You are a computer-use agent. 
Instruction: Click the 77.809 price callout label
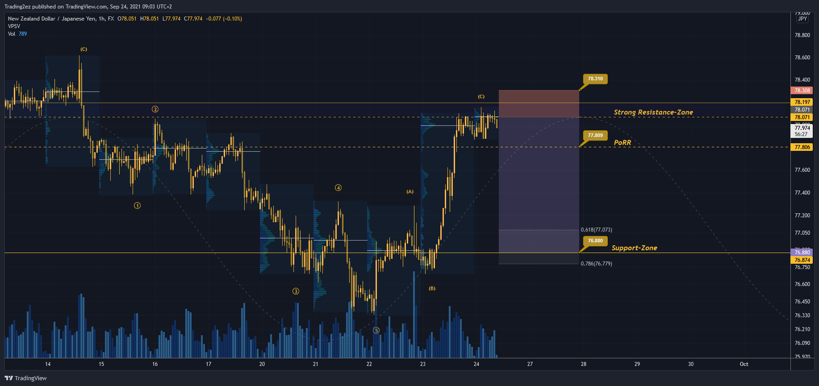tap(595, 136)
